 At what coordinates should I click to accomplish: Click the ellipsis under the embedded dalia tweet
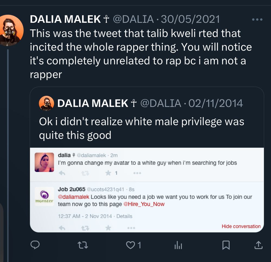137,173
